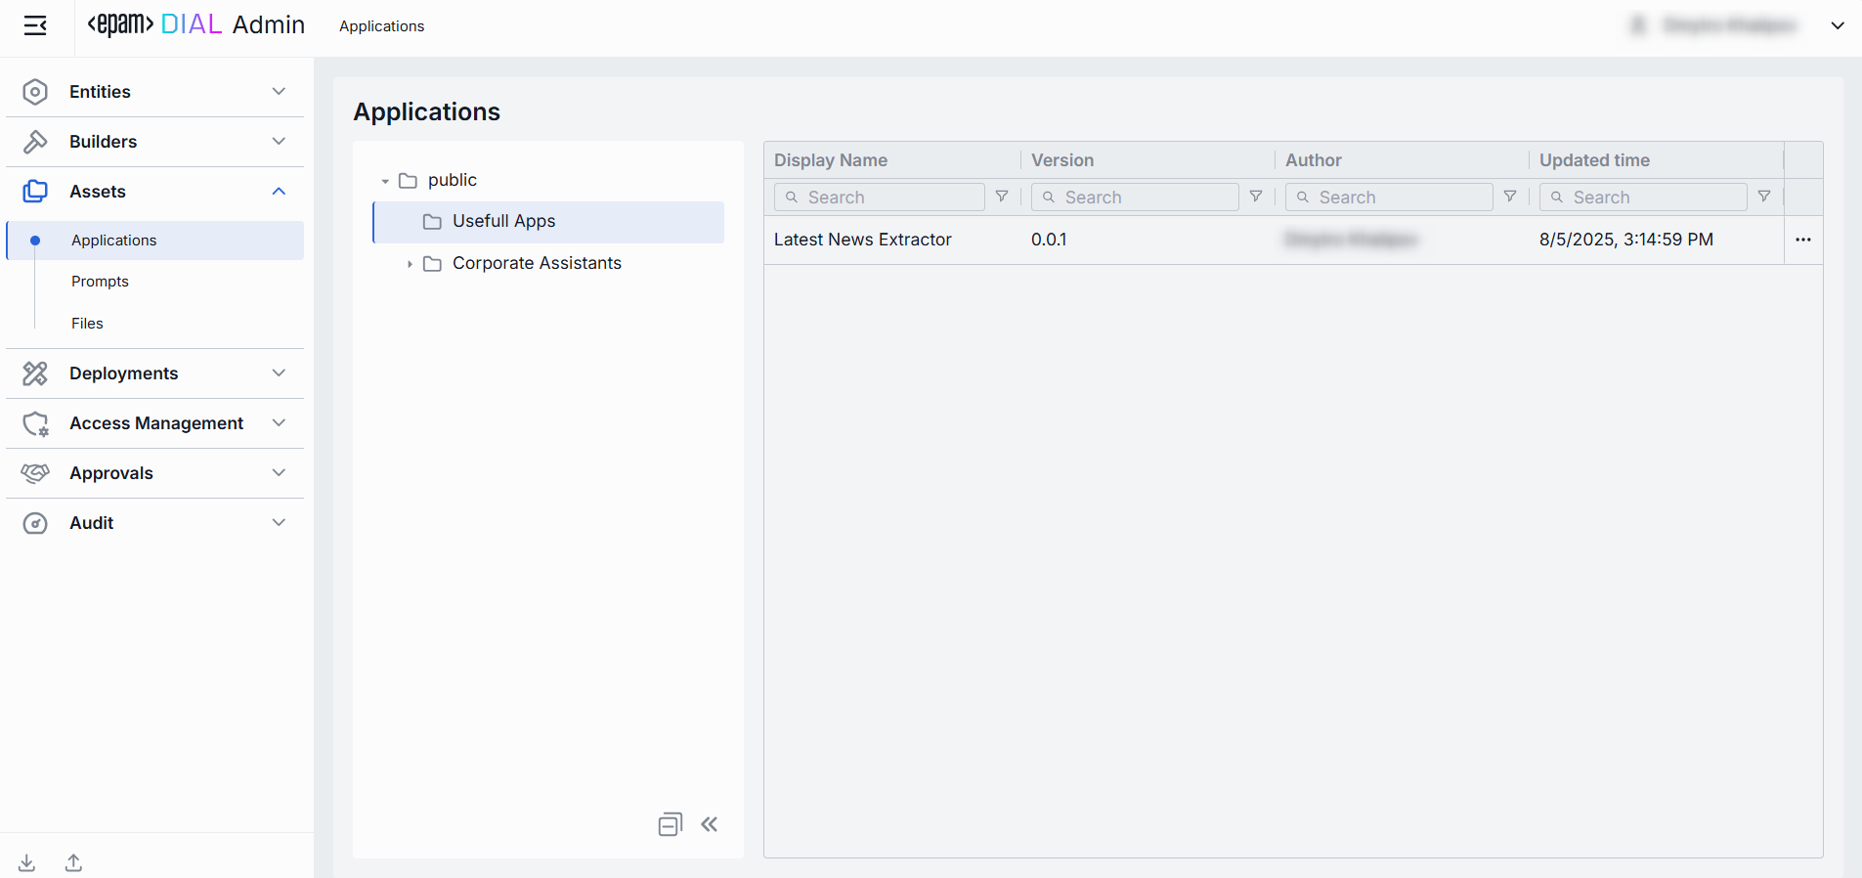
Task: Expand the Corporate Assistants folder arrow
Action: pos(410,264)
